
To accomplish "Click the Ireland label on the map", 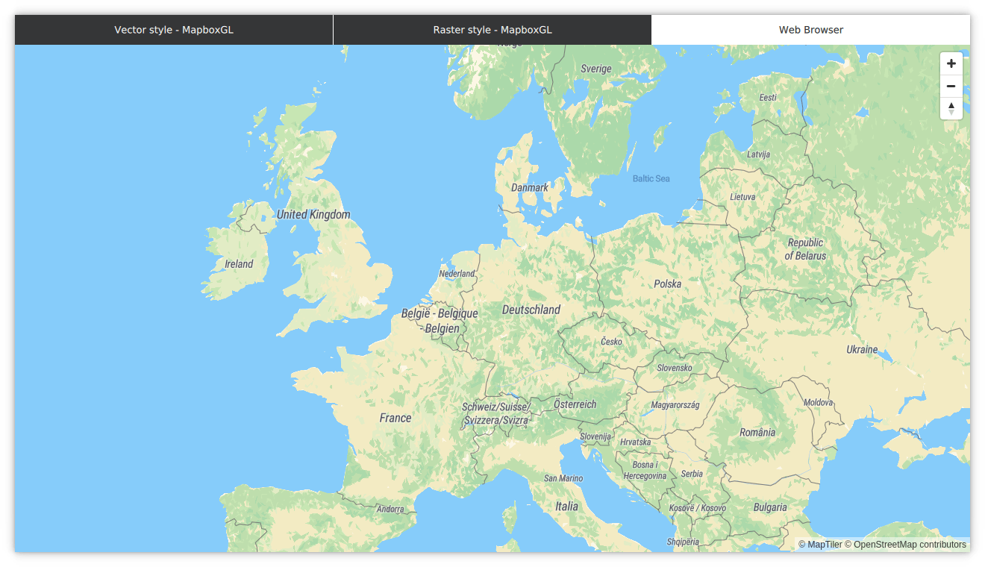I will point(238,263).
